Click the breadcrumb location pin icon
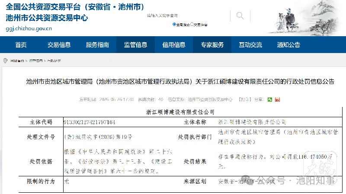The width and height of the screenshot is (346, 194). [5, 61]
